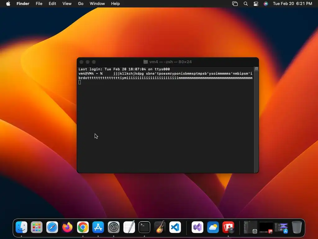
Task: Open TextEdit from the Dock
Action: [x=129, y=227]
